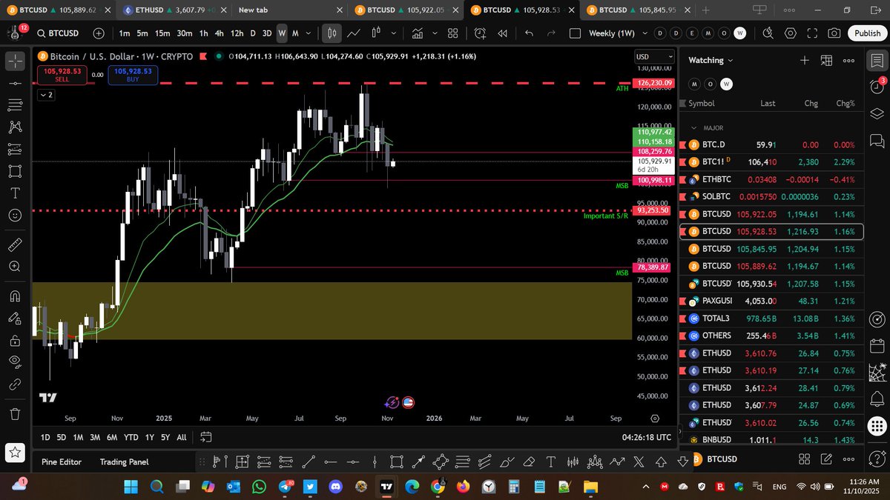The width and height of the screenshot is (890, 500).
Task: Undo the last chart action
Action: point(529,33)
